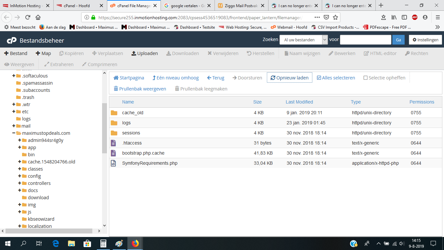Sort by the Name column header
The width and height of the screenshot is (444, 250).
[x=128, y=102]
